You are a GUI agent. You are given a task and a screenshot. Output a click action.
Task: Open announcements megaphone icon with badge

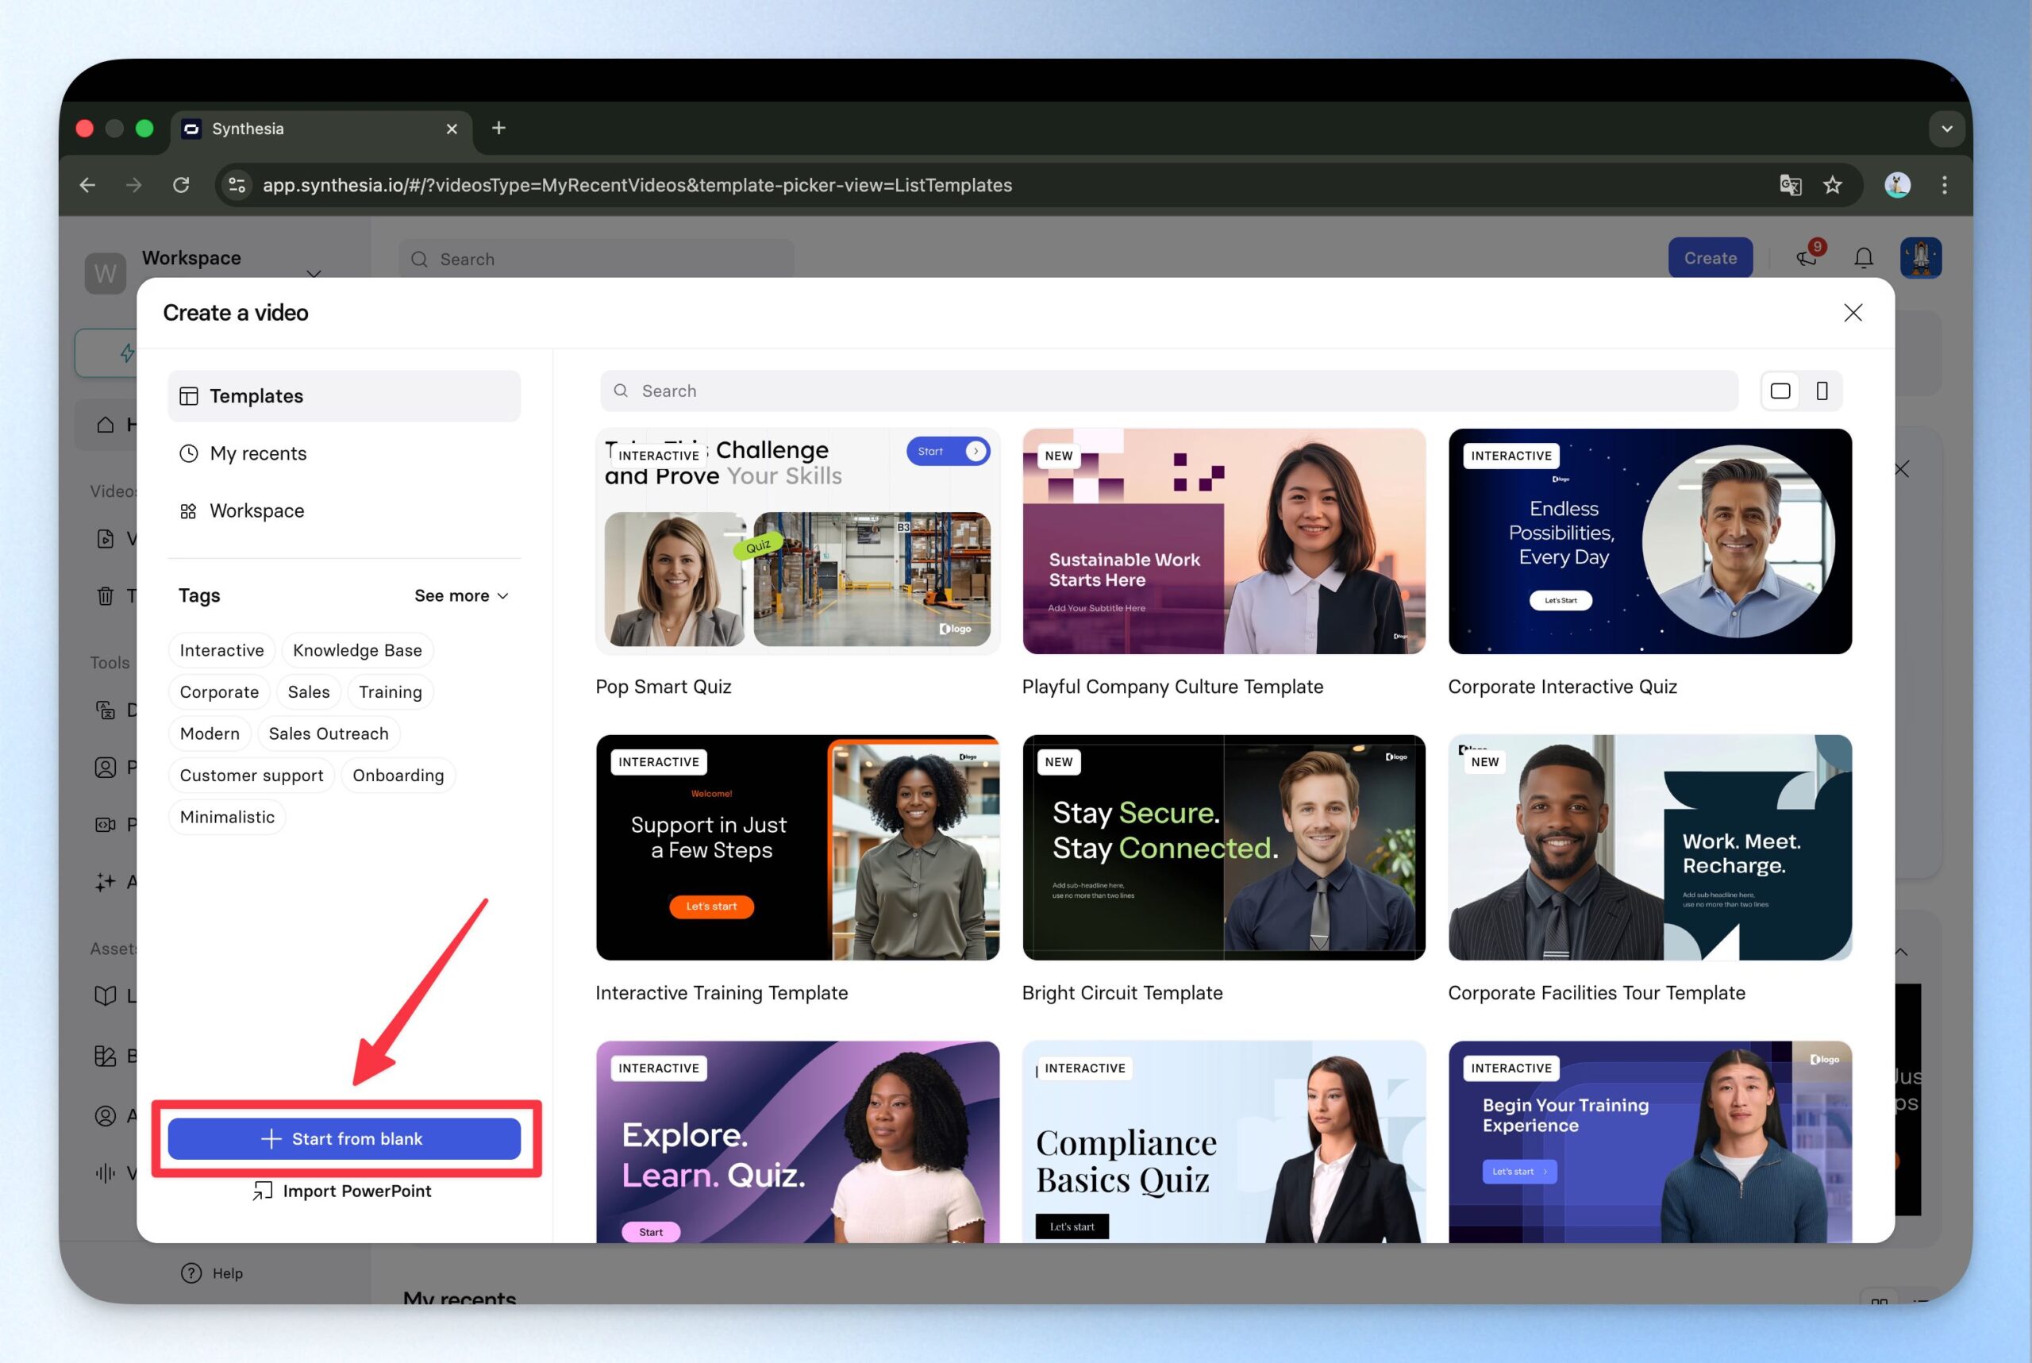point(1807,258)
